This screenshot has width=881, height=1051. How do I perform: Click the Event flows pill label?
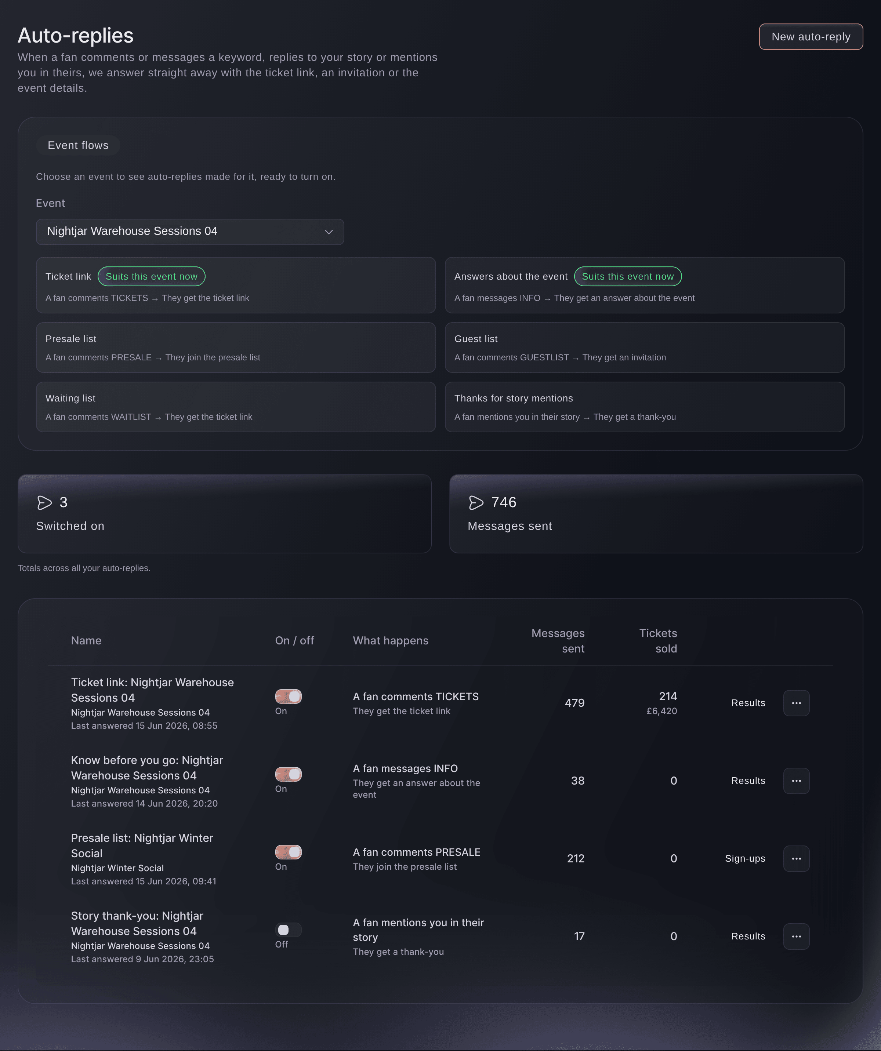[78, 145]
